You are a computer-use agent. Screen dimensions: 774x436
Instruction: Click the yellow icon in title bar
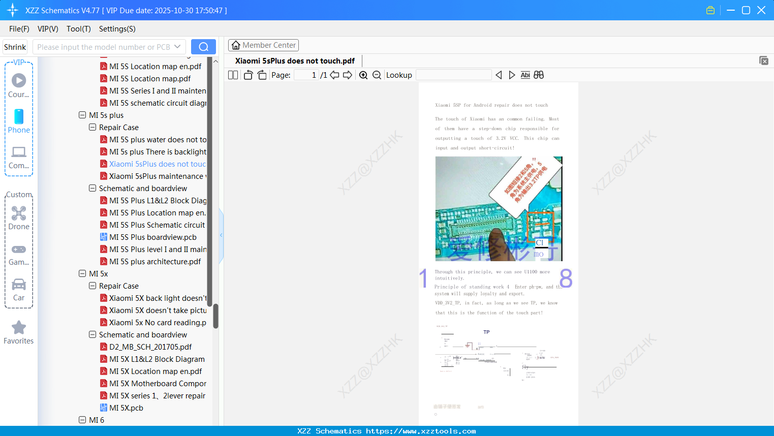coord(710,10)
